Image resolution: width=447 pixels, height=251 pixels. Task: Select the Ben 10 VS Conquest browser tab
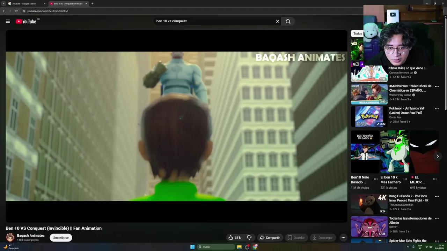(68, 3)
